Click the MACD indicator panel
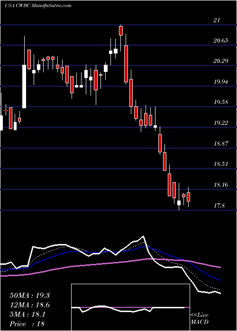Image resolution: width=237 pixels, height=331 pixels. [130, 307]
